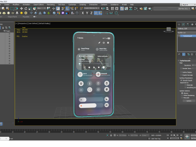Open the Curve Editor icon

[x=126, y=9]
